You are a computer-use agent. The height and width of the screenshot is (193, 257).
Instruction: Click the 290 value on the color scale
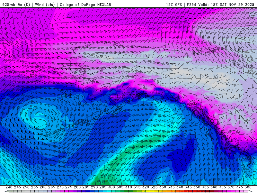(x=94, y=187)
